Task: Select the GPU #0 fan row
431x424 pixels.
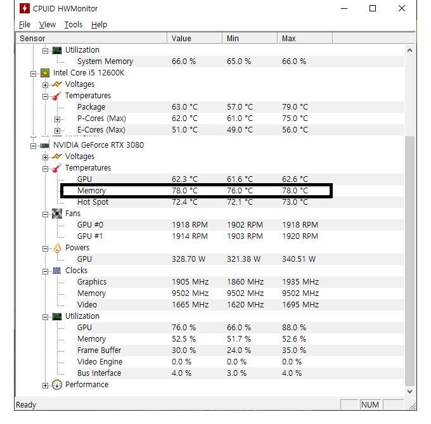Action: (x=240, y=225)
